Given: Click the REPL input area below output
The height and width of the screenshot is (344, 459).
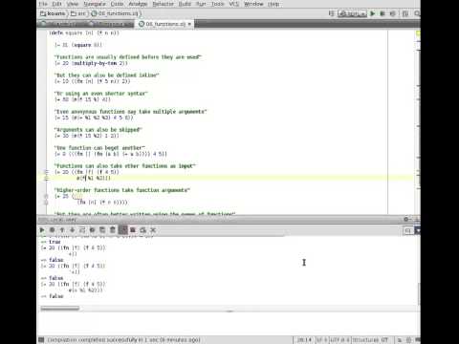Looking at the screenshot, I should [228, 323].
